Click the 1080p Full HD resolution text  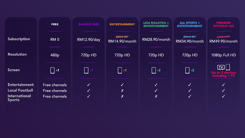click(x=224, y=55)
